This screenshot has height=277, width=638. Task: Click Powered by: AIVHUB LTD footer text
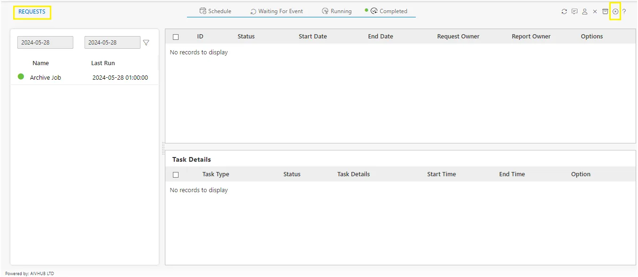tap(30, 274)
